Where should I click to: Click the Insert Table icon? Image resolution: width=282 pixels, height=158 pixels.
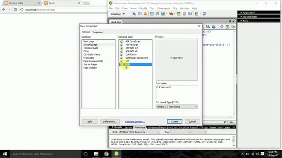152,14
